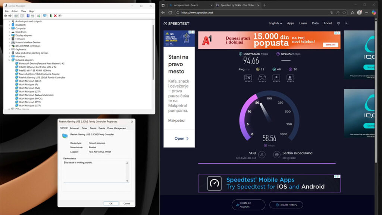Click the Update driver icon in Device Manager
This screenshot has width=382, height=215.
[x=51, y=16]
